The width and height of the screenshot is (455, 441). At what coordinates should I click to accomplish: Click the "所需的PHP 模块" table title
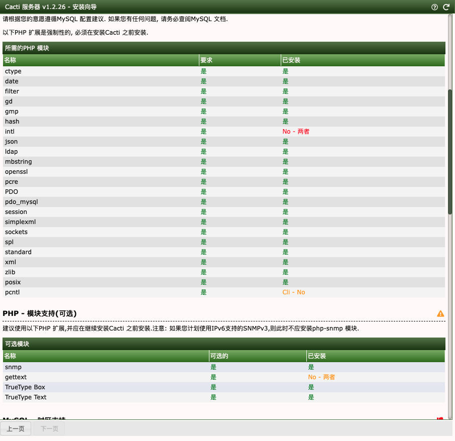[x=27, y=48]
